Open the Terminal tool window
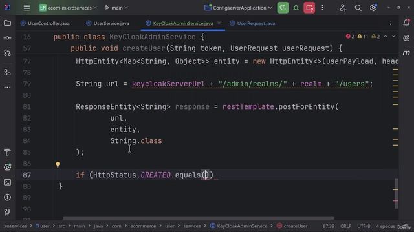The height and width of the screenshot is (232, 414). [x=7, y=182]
